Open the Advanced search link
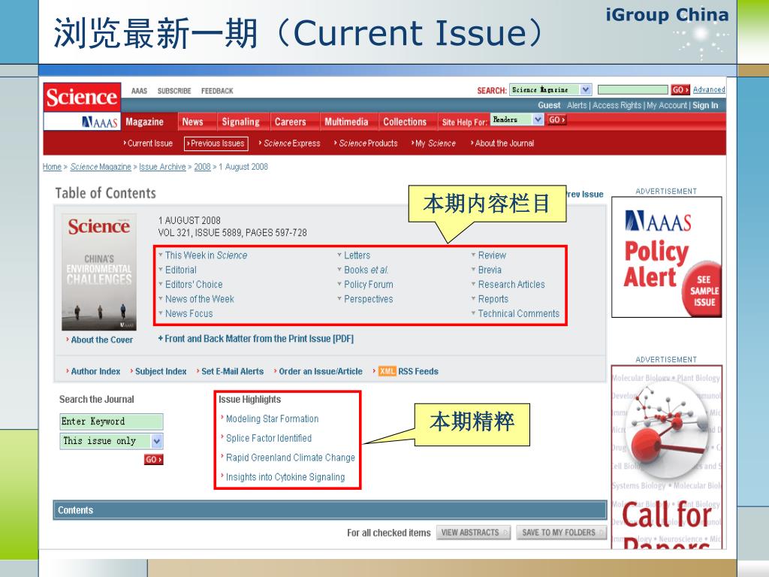 point(709,90)
